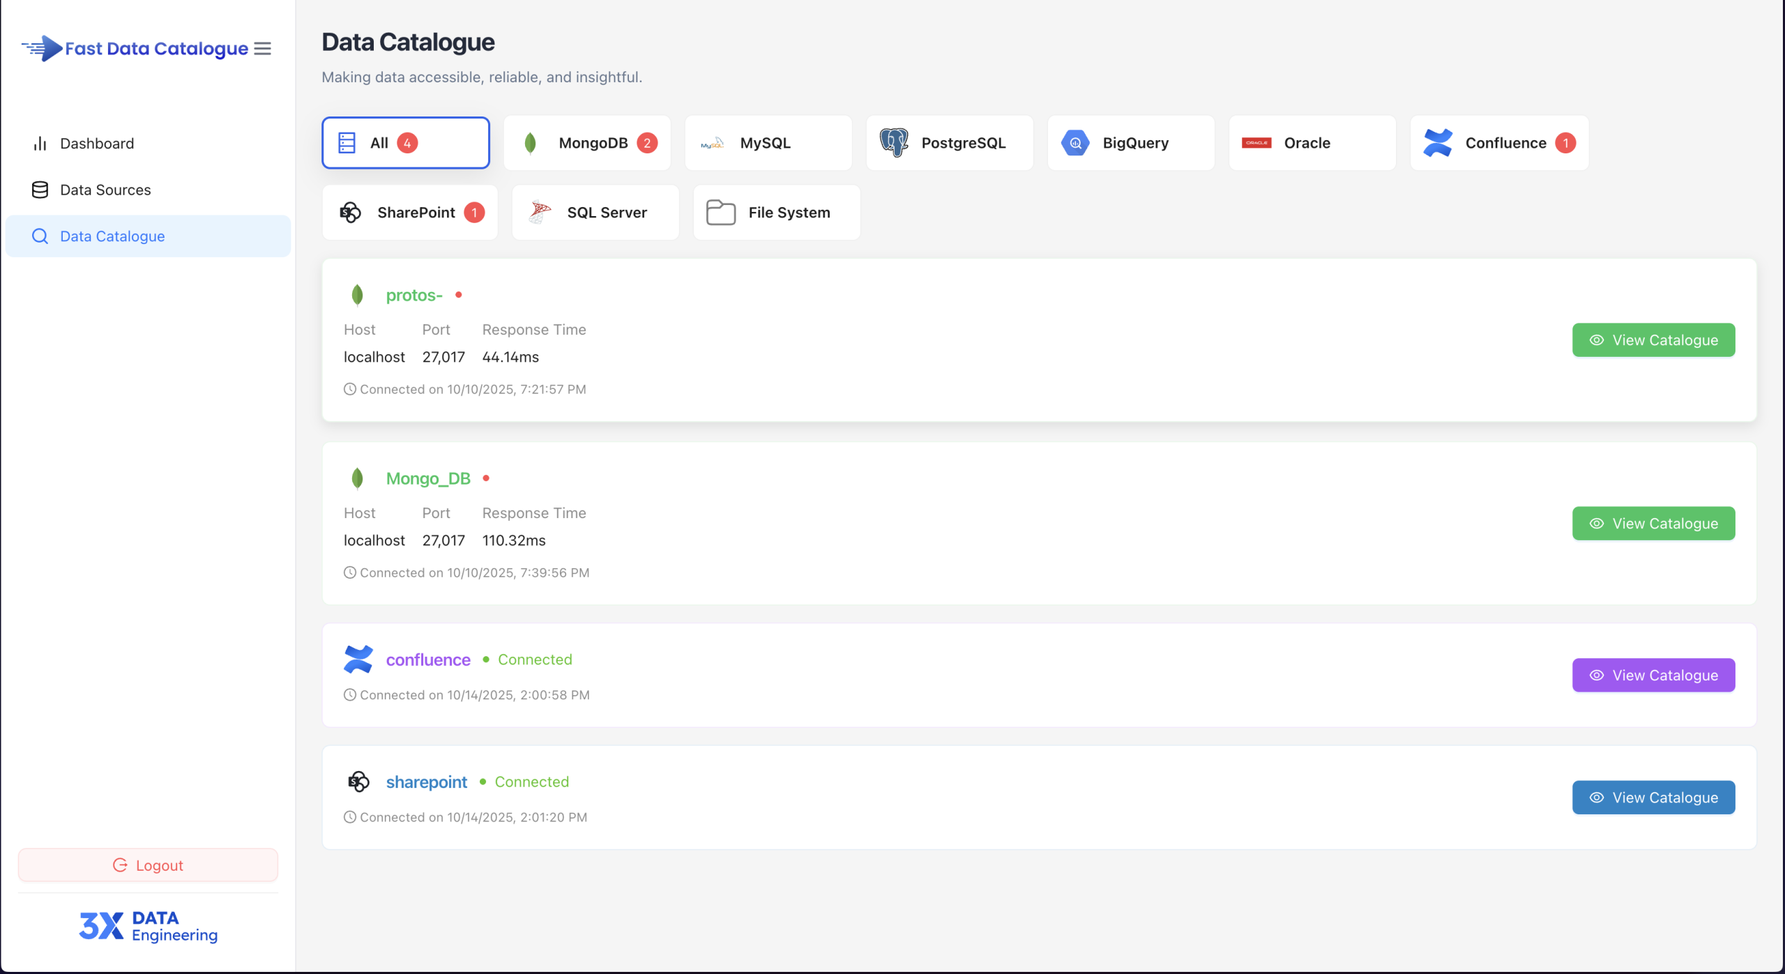Image resolution: width=1785 pixels, height=974 pixels.
Task: Click the File System folder icon
Action: 720,212
